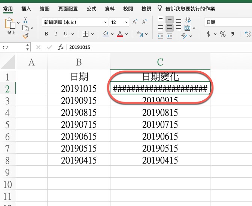Toggle Center horizontal alignment
The width and height of the screenshot is (252, 206).
click(170, 28)
